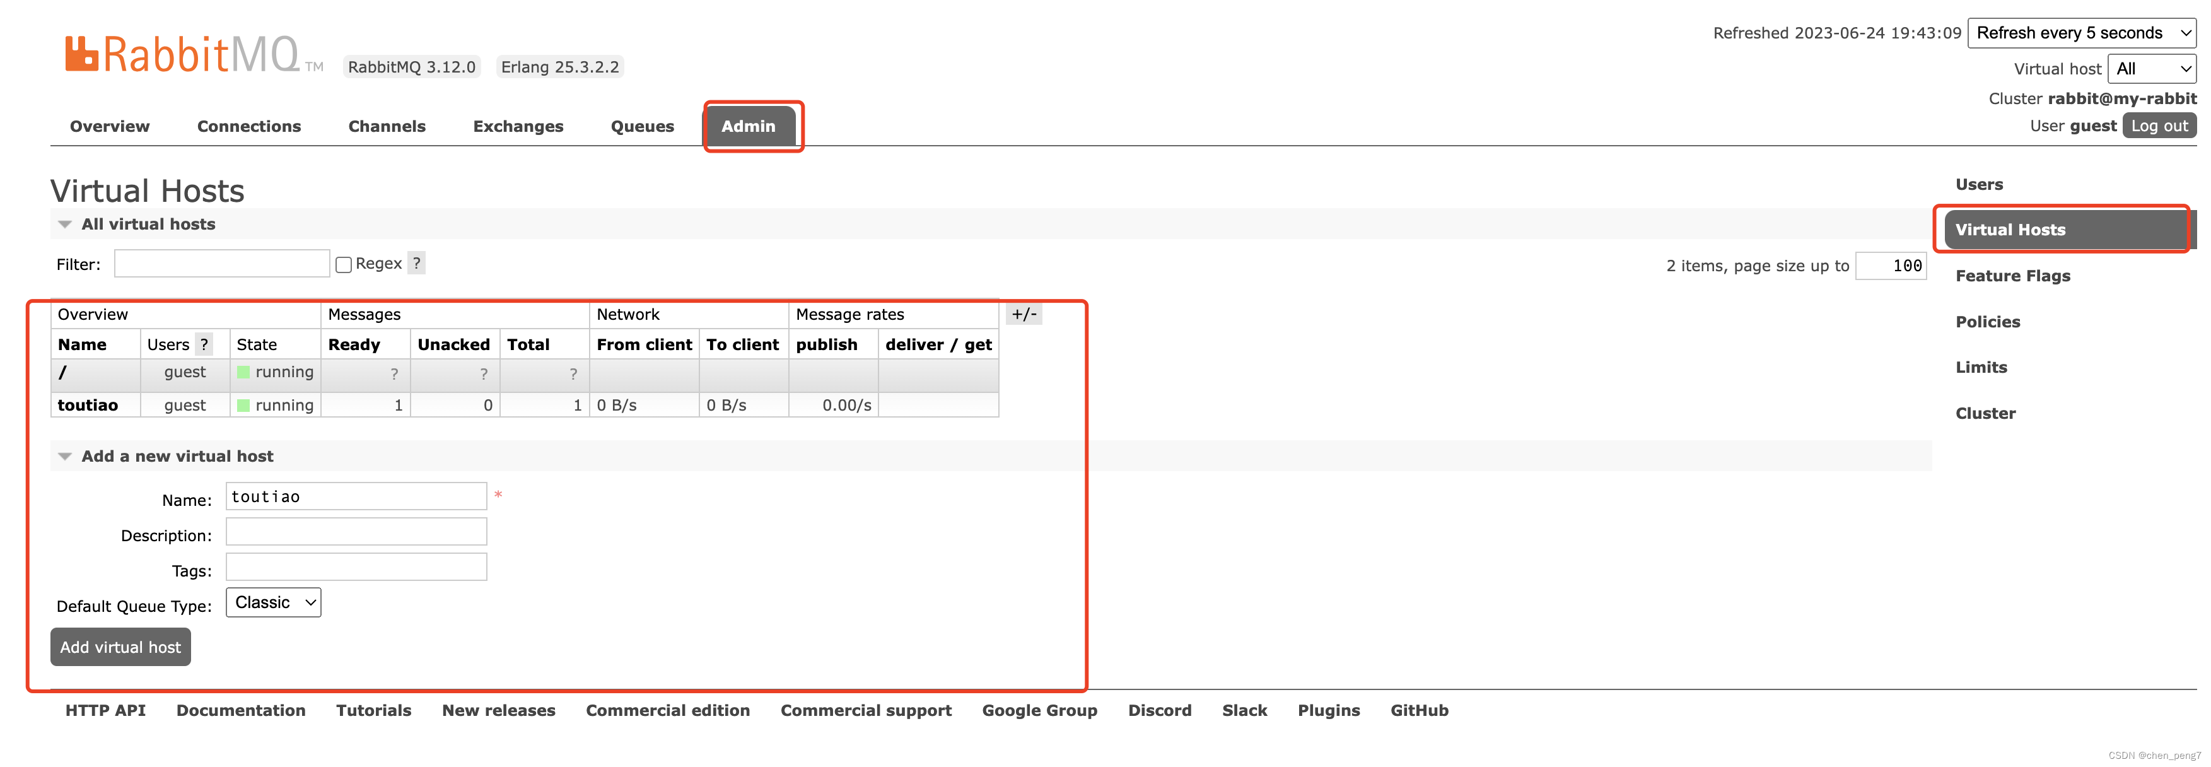This screenshot has width=2211, height=767.
Task: Sort by the Ready column header
Action: [354, 344]
